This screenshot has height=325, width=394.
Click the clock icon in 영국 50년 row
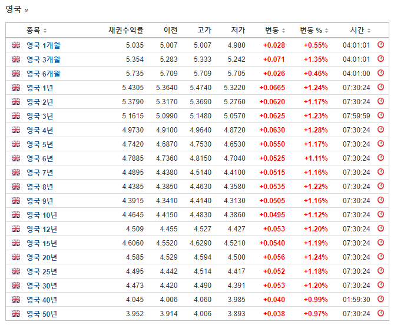pos(380,313)
